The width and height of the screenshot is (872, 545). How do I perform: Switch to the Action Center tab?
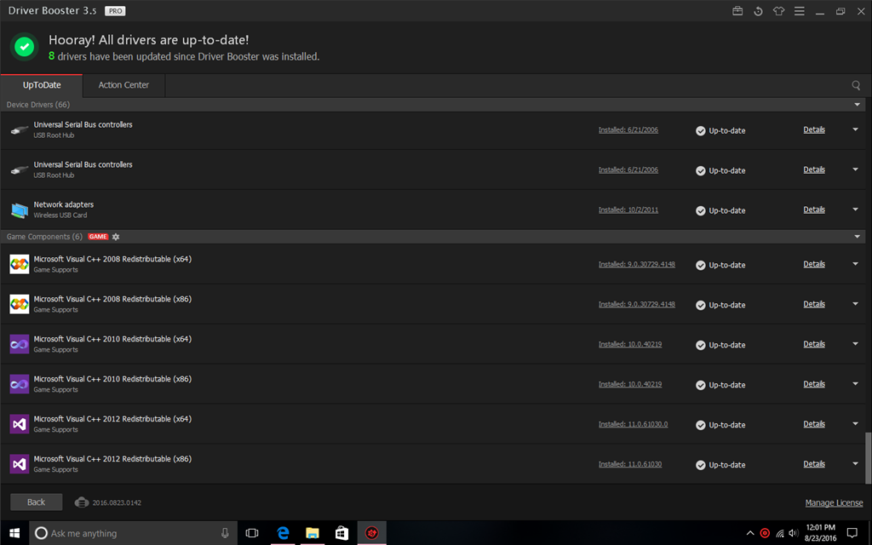pyautogui.click(x=123, y=86)
